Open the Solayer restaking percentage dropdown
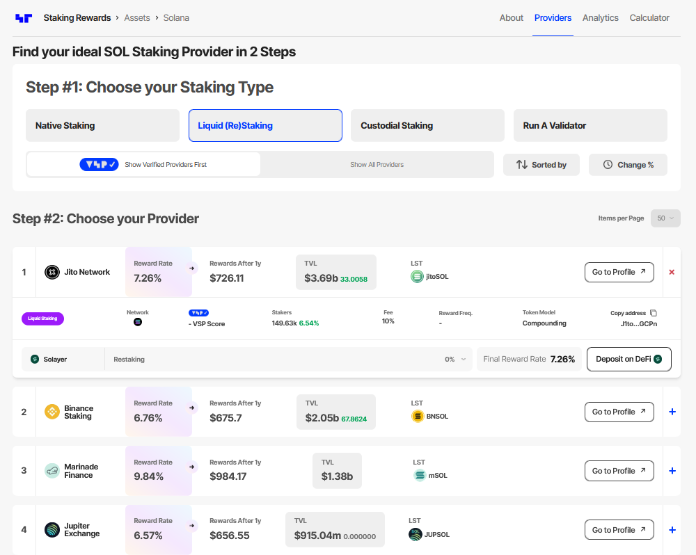The height and width of the screenshot is (555, 696). click(x=455, y=360)
